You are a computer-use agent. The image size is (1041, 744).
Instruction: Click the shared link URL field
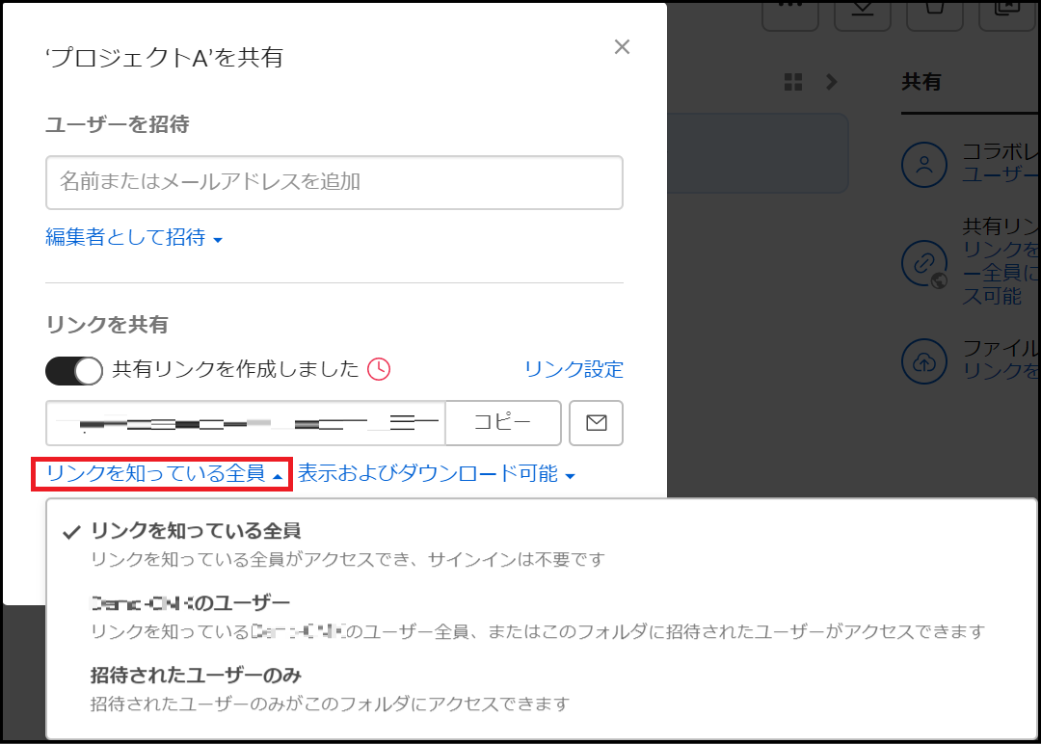246,423
